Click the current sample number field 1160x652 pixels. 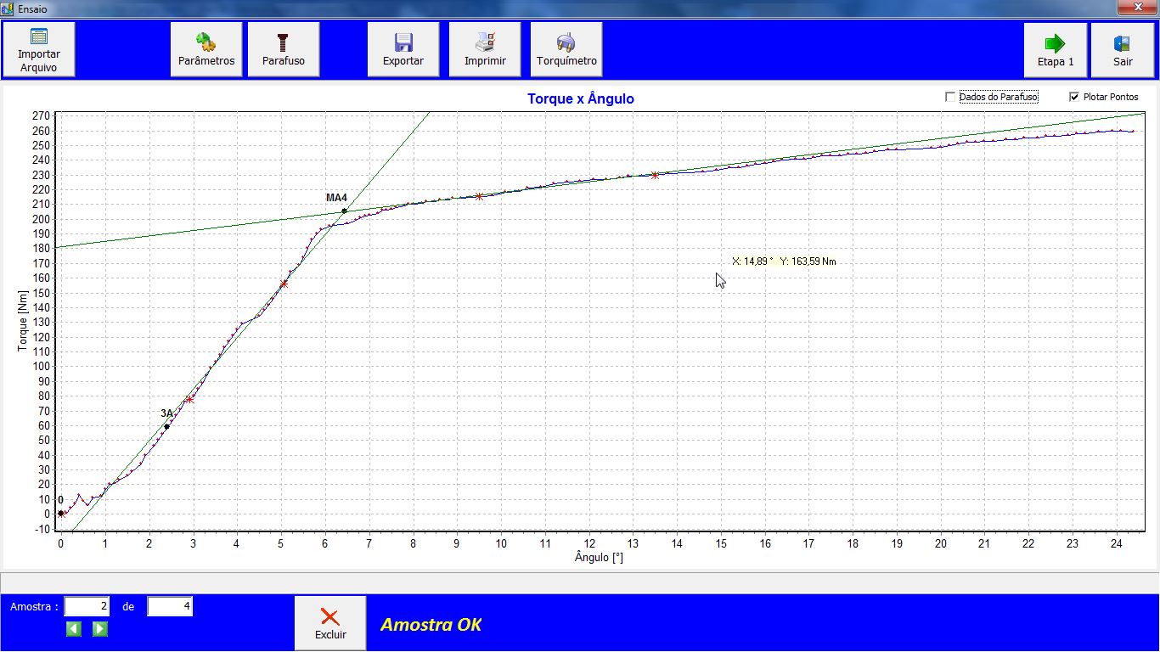point(87,606)
